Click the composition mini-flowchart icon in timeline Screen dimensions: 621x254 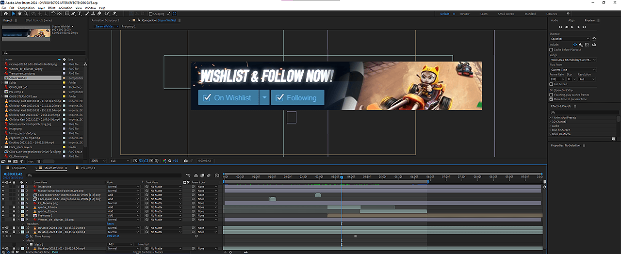pyautogui.click(x=188, y=175)
